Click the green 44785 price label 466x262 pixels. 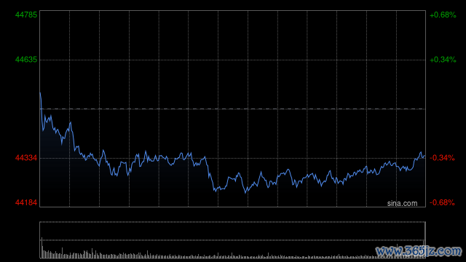click(26, 15)
